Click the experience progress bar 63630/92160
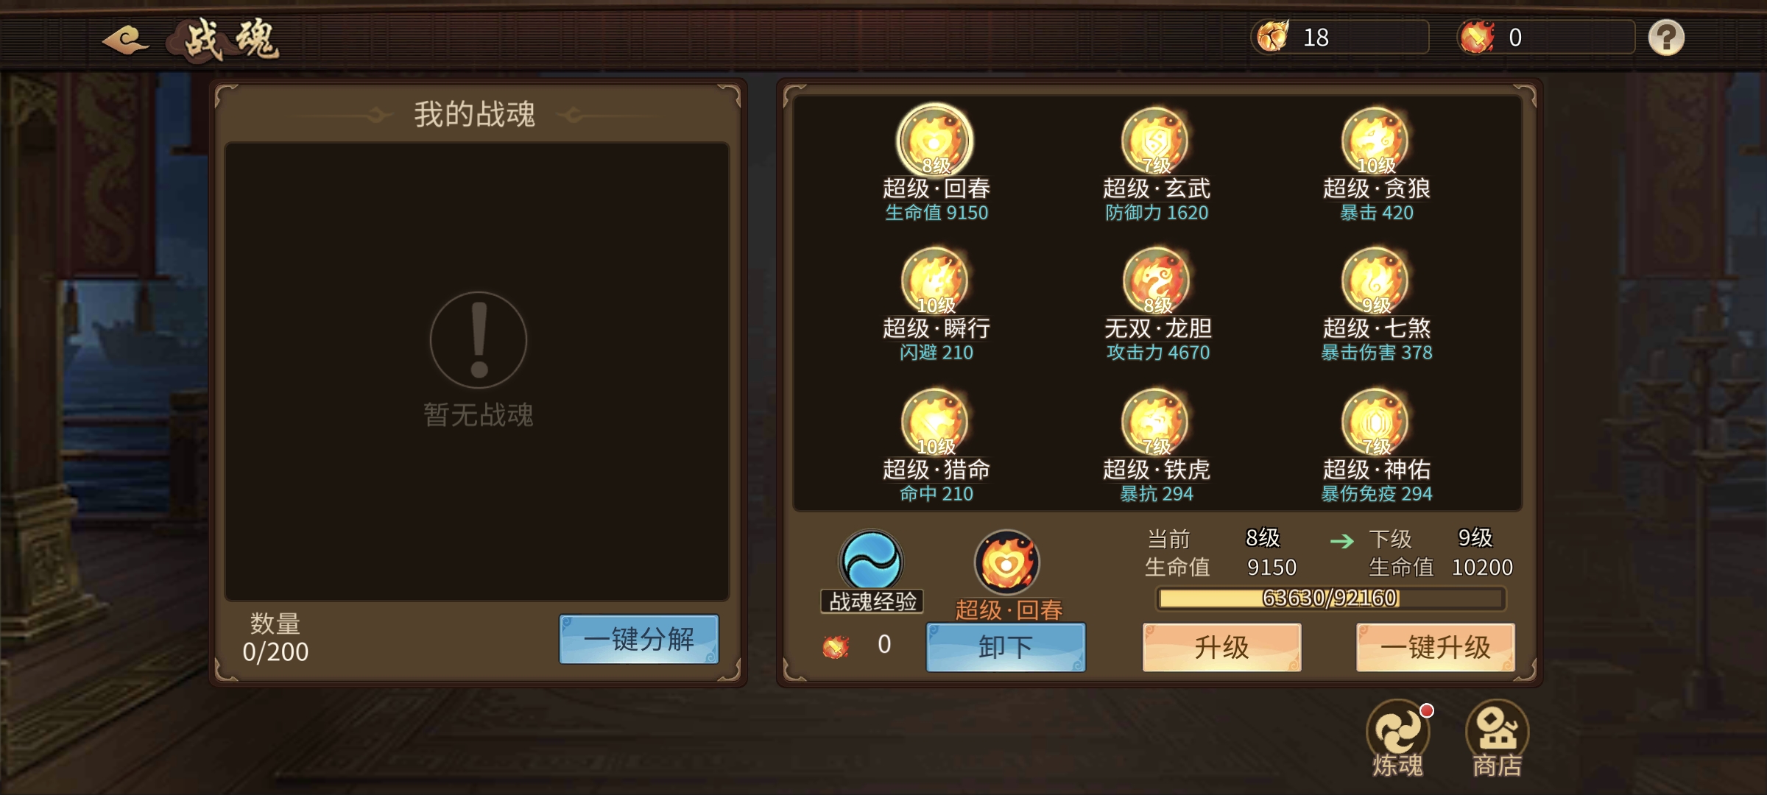 [1330, 598]
